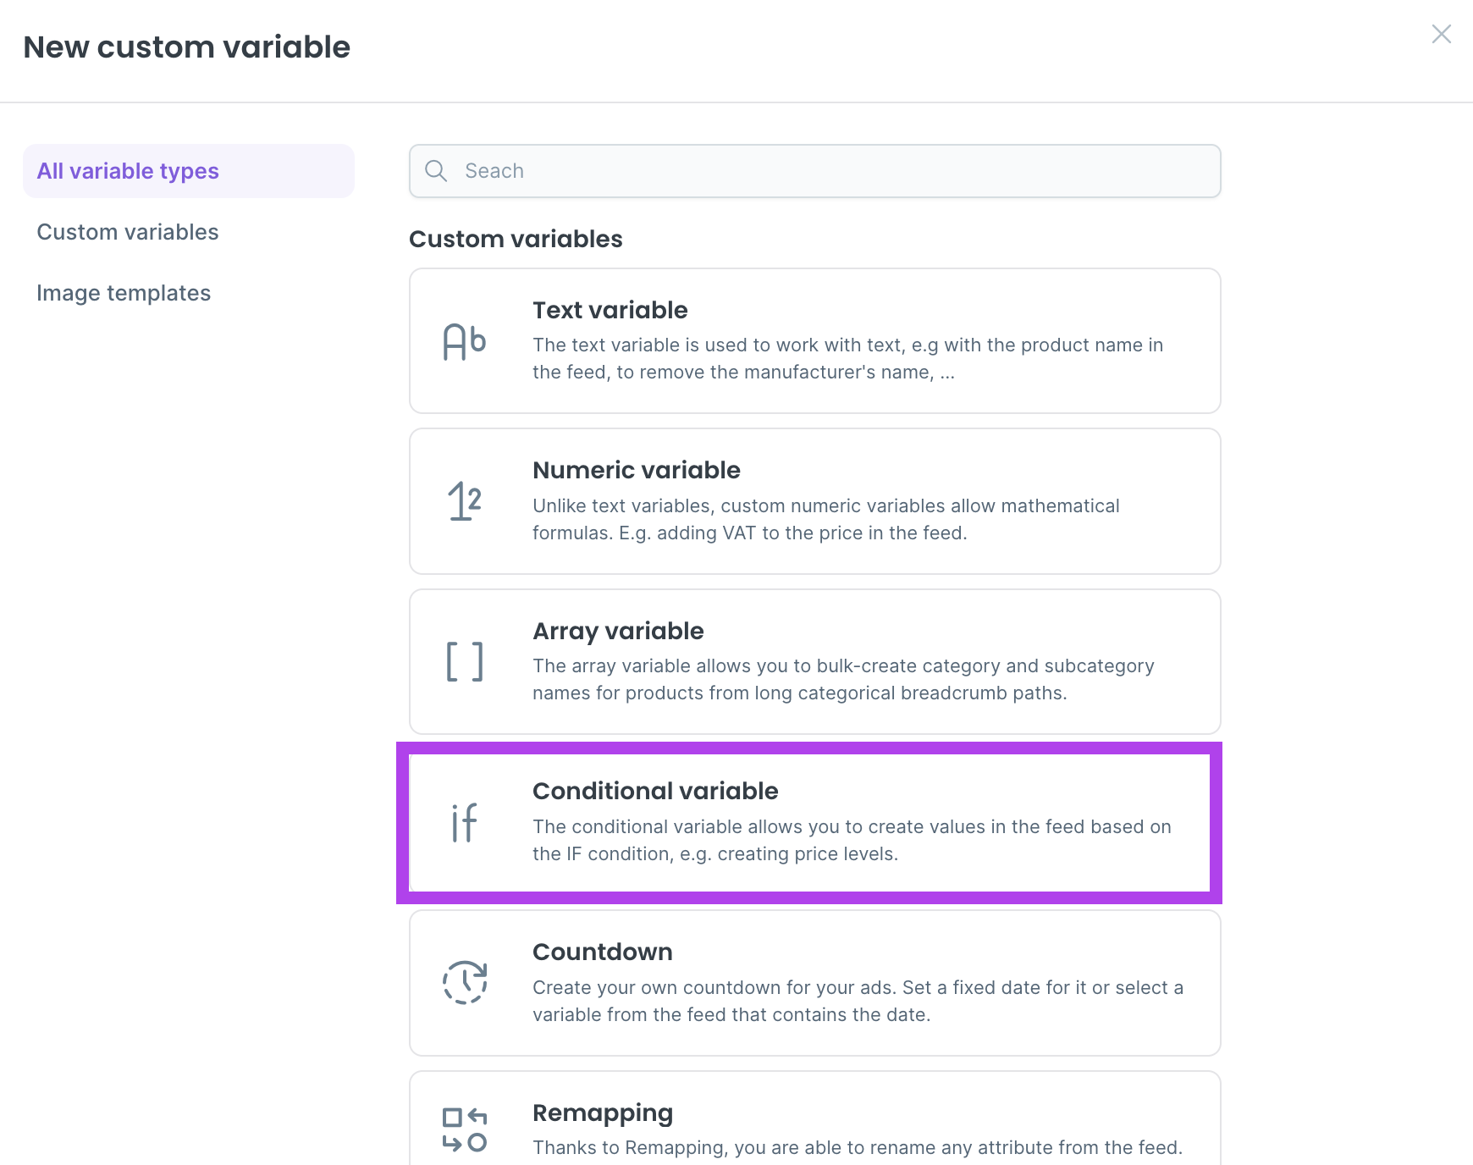Screen dimensions: 1473x1165
Task: Click the Numeric variable 12 icon
Action: (465, 501)
